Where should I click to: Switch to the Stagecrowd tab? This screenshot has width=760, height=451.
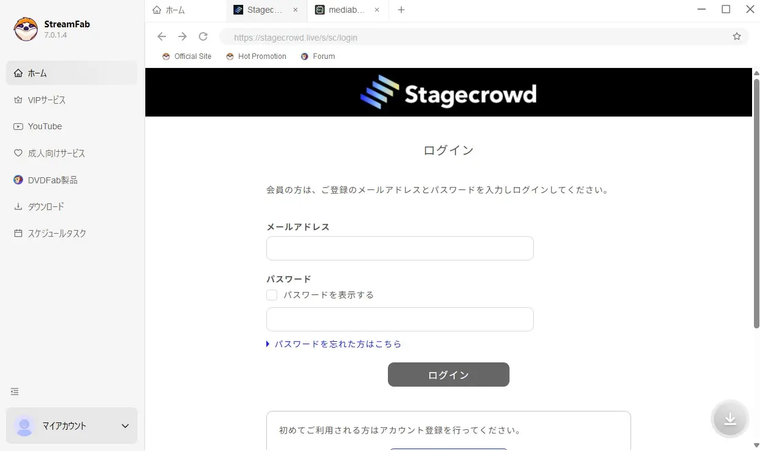click(265, 10)
